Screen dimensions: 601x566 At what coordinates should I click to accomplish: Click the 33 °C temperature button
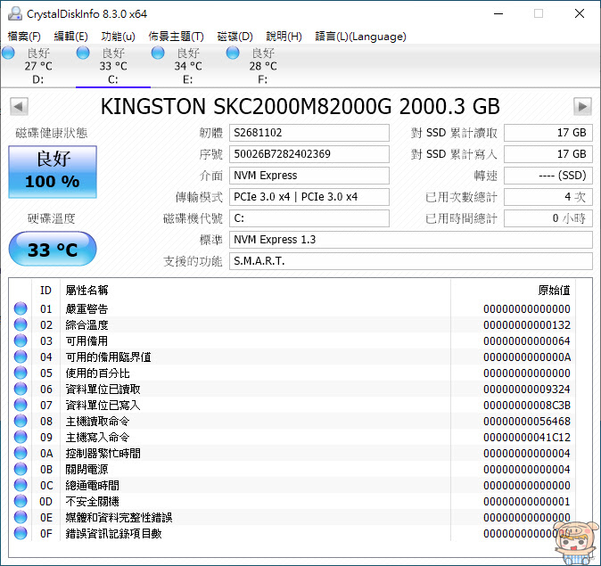coord(53,249)
